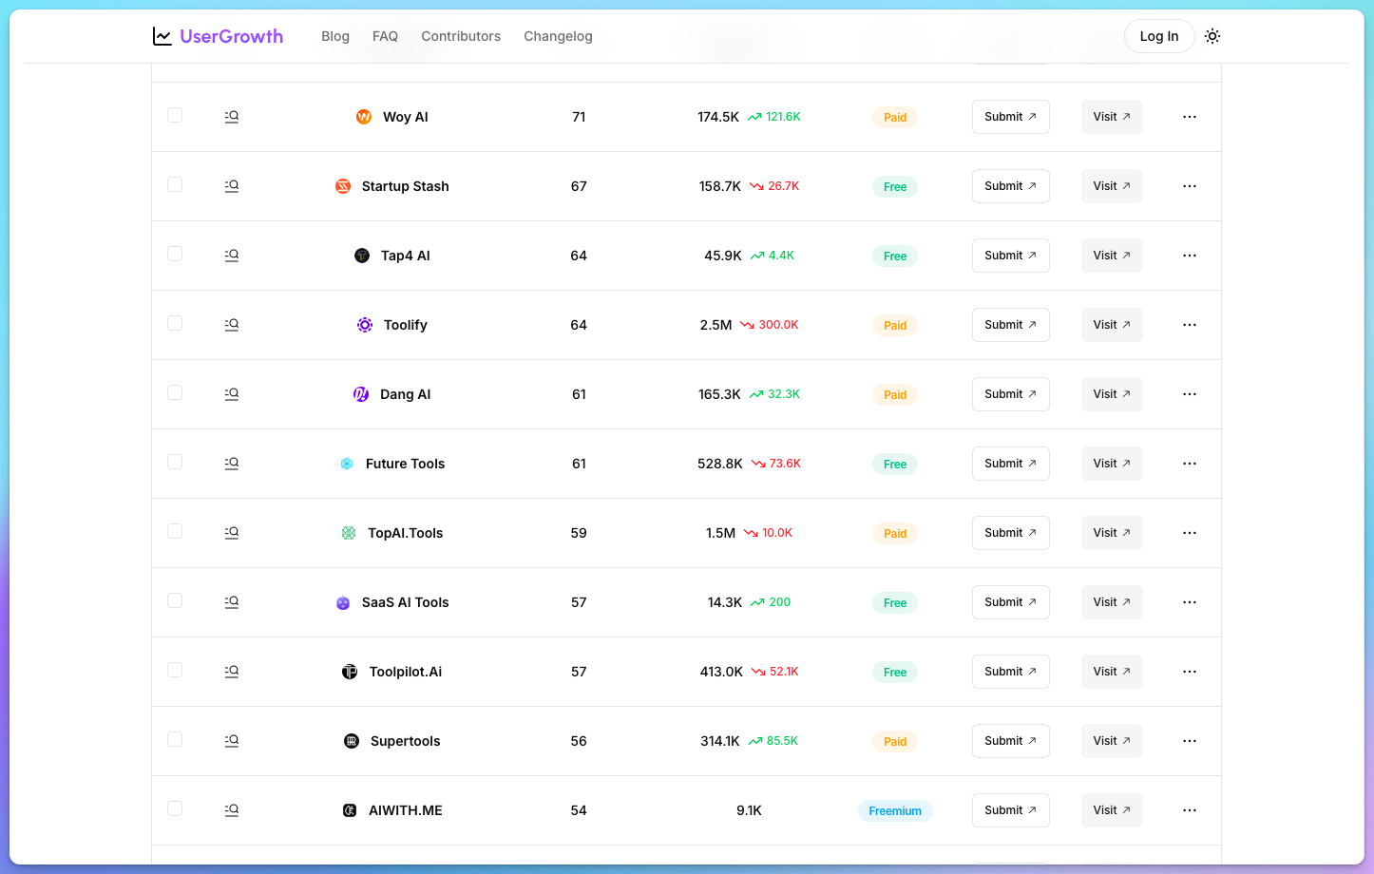Open details icon for Dang AI row
1374x874 pixels.
click(232, 394)
